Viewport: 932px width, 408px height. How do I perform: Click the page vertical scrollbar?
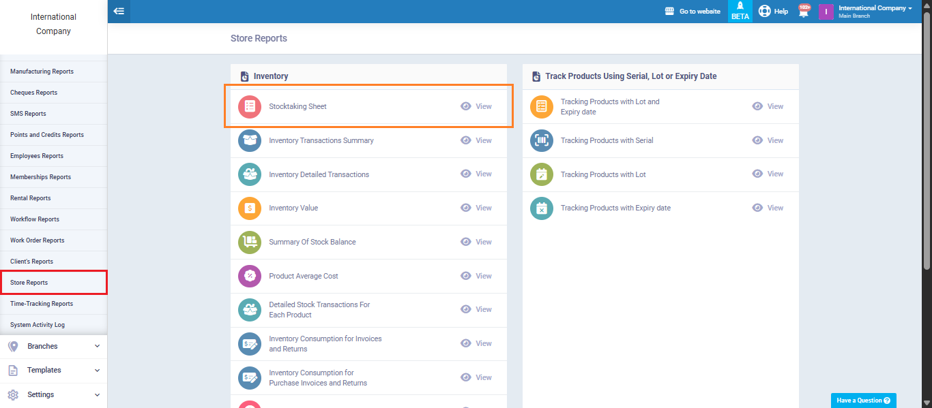pyautogui.click(x=927, y=136)
